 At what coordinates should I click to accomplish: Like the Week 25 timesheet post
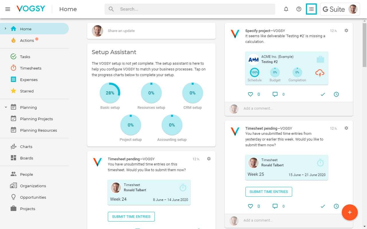[250, 206]
